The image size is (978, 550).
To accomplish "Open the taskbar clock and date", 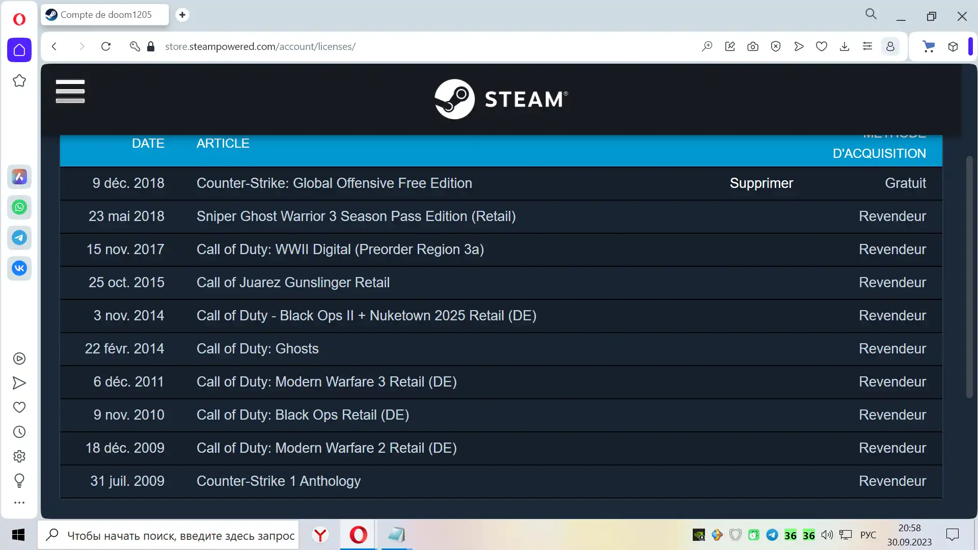I will coord(909,535).
